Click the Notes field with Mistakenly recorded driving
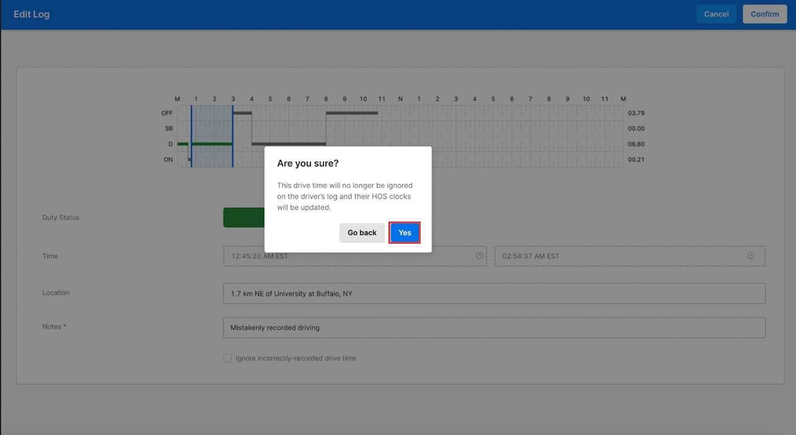 click(x=494, y=327)
